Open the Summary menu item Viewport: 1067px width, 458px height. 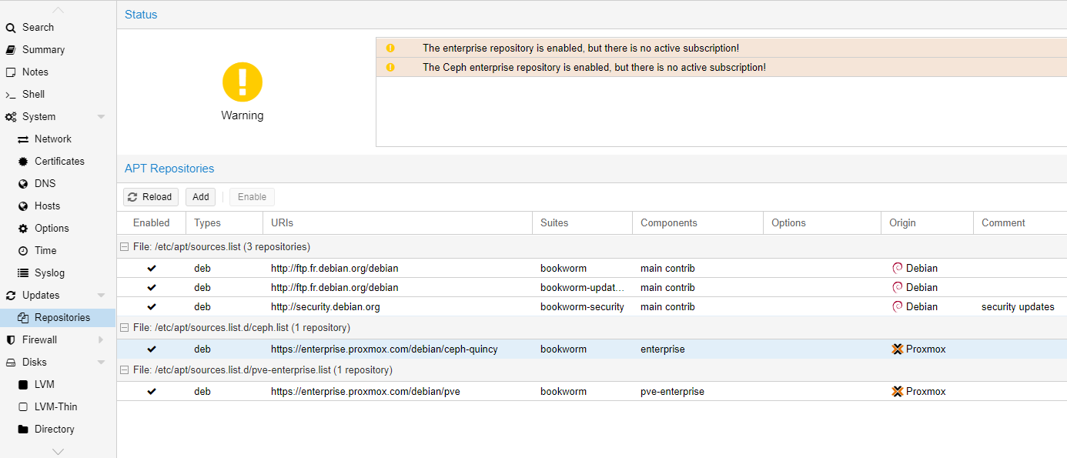43,50
